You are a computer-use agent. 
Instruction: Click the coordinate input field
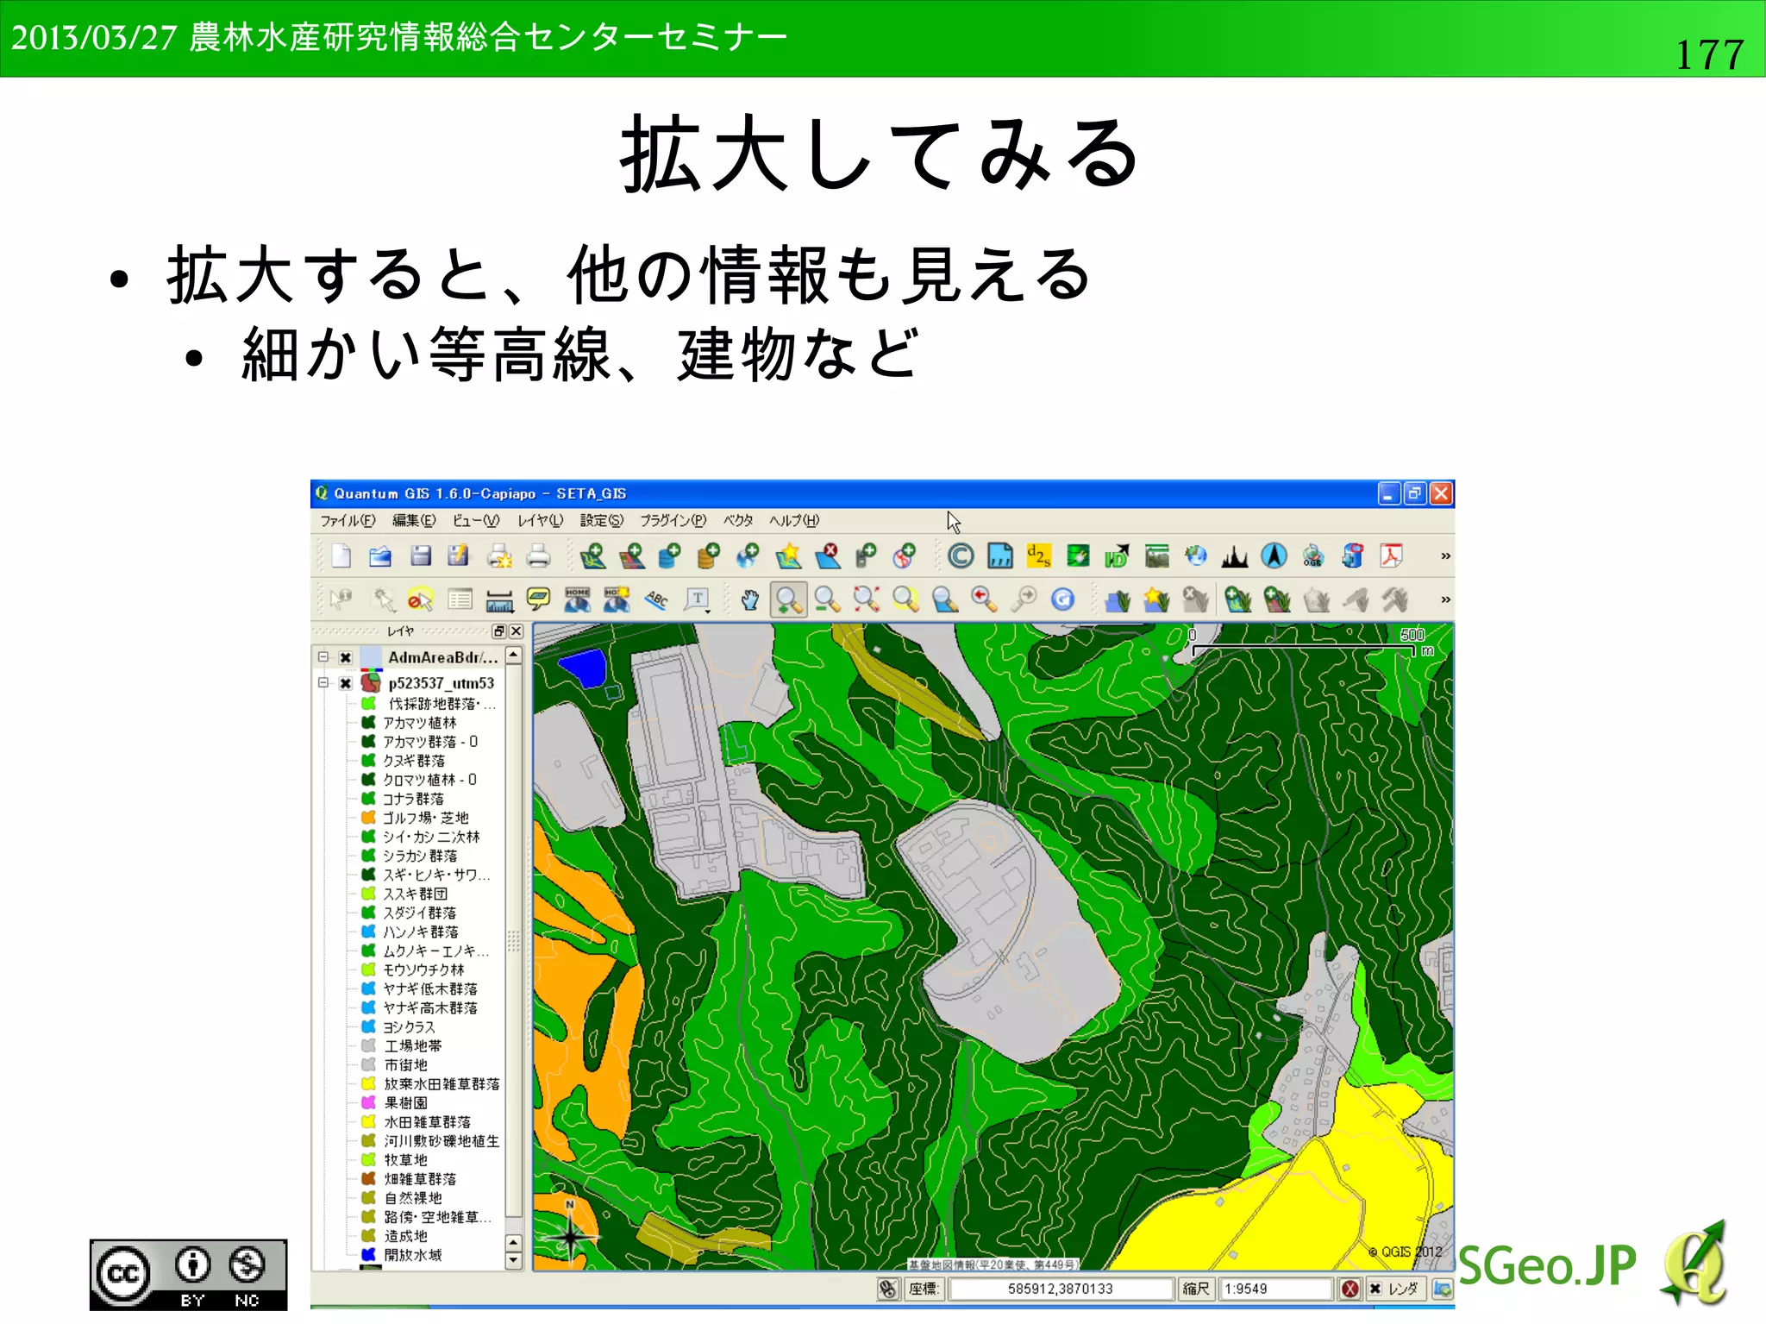pos(1061,1289)
